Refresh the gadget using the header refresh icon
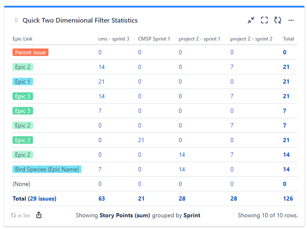307x229 pixels. pos(278,20)
